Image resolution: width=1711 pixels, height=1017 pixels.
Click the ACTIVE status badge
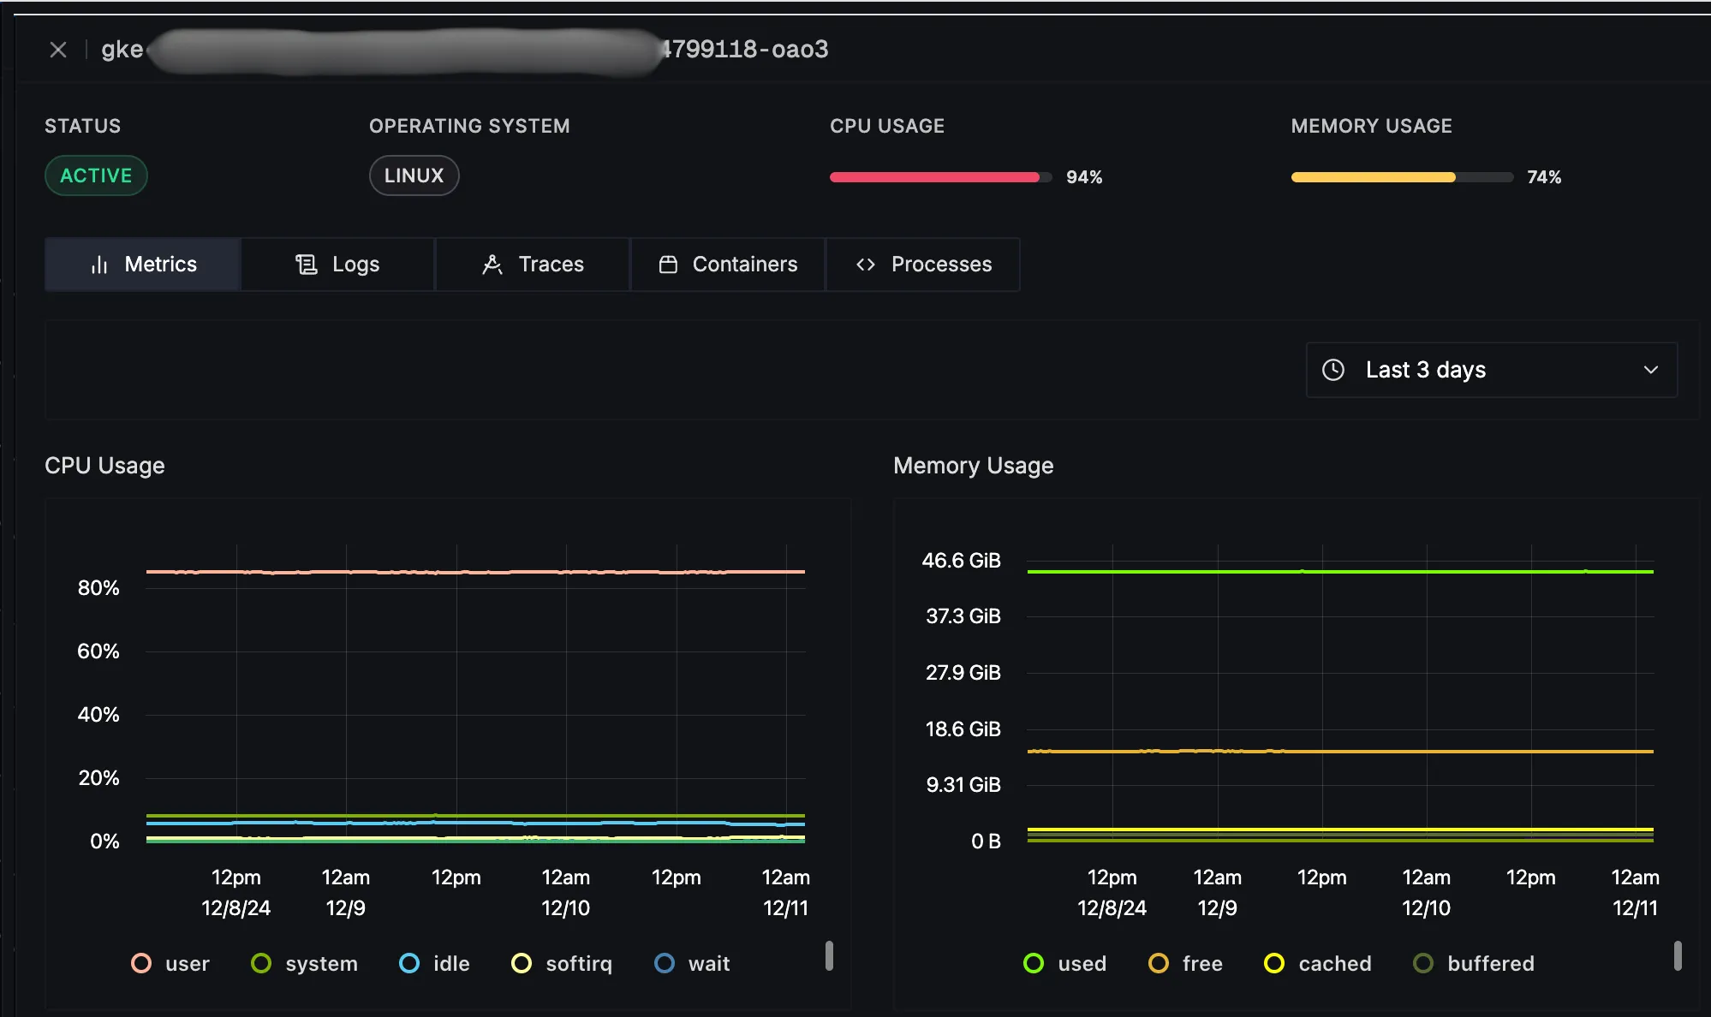[x=96, y=175]
